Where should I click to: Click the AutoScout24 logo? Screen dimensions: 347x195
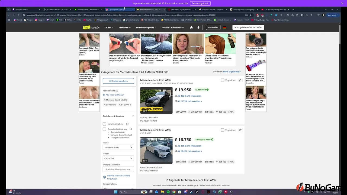[91, 27]
